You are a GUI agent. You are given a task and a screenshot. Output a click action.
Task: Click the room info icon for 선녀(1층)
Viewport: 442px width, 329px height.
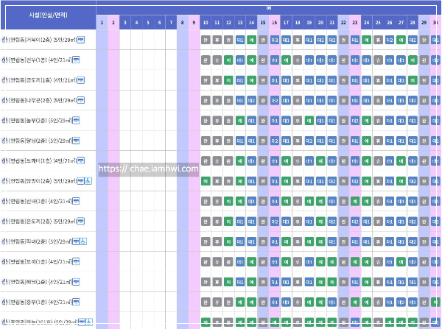(76, 201)
